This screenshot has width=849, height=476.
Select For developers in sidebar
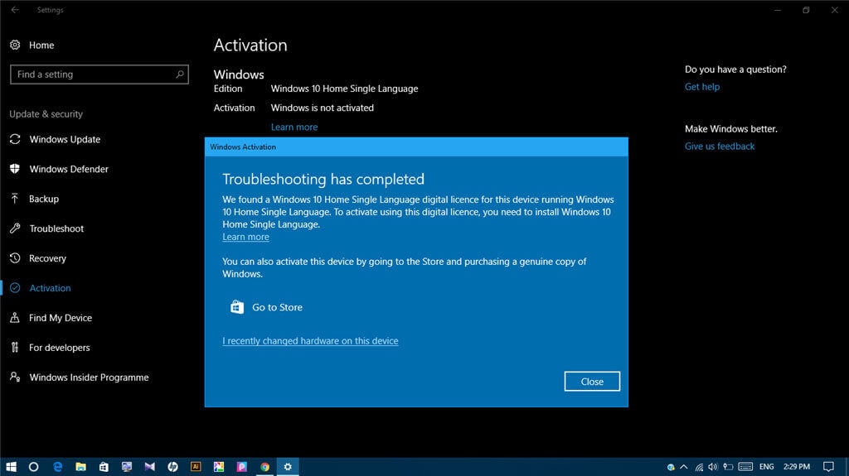60,347
